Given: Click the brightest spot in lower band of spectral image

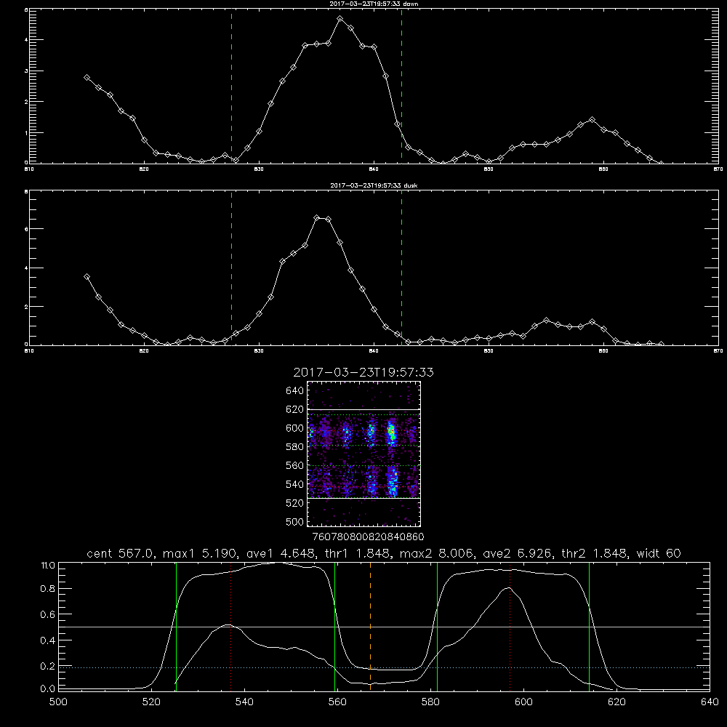Looking at the screenshot, I should click(393, 482).
